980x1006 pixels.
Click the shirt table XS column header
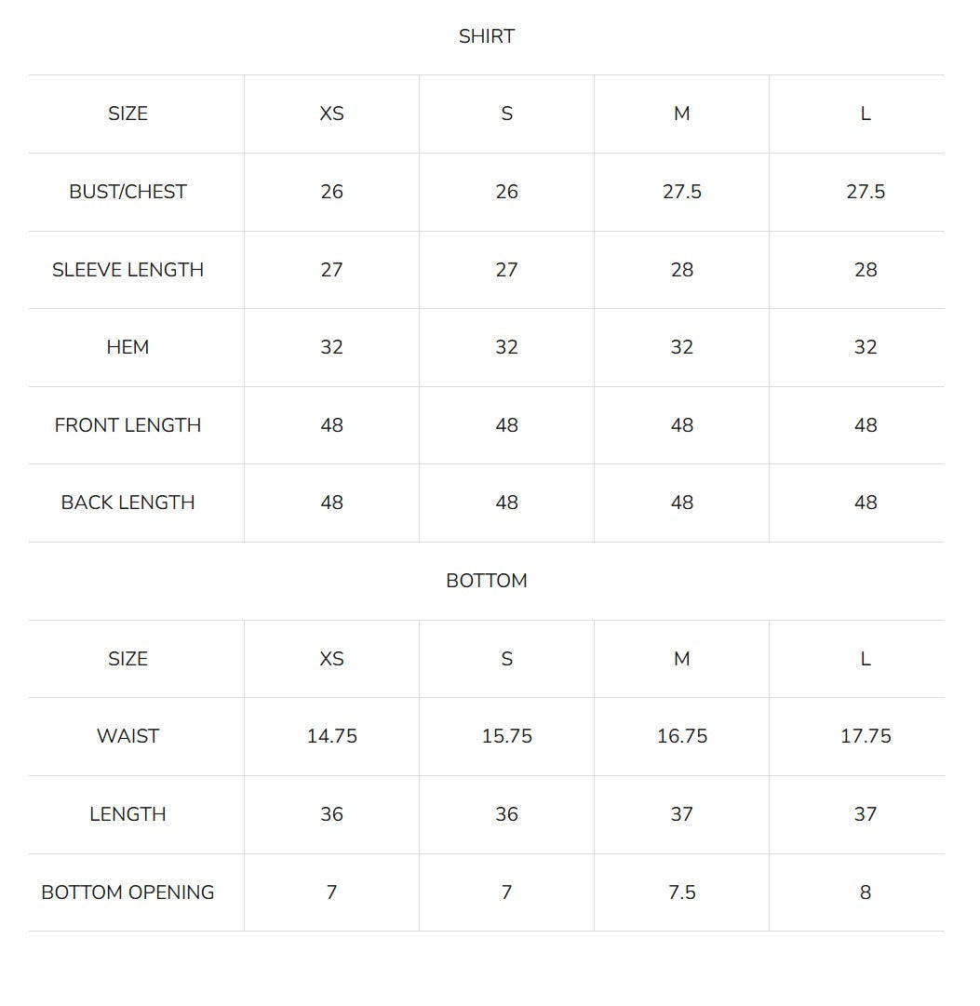pyautogui.click(x=332, y=114)
